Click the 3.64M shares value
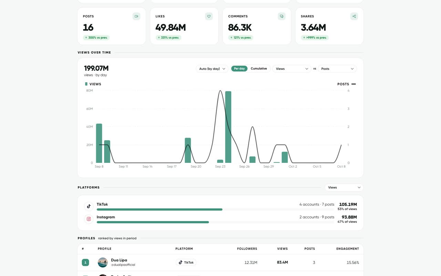Screen dimensions: 441x276 (313, 27)
